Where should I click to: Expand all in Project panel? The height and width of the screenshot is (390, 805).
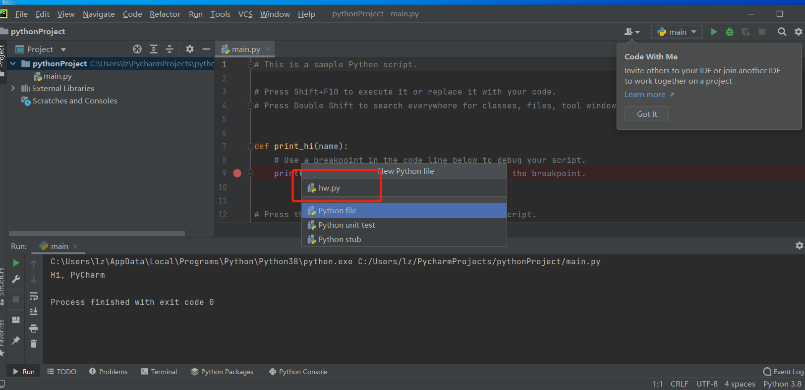154,49
